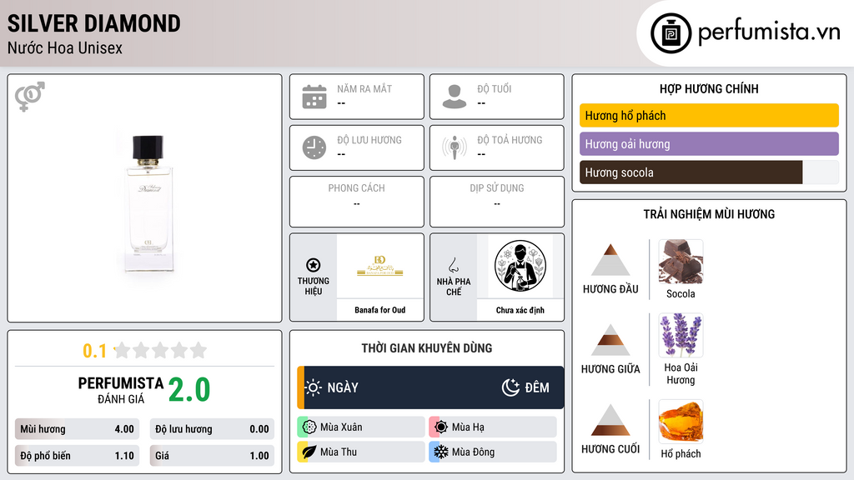Click the Banafa for Oud brand name
Screen dimensions: 854x480
click(x=379, y=310)
